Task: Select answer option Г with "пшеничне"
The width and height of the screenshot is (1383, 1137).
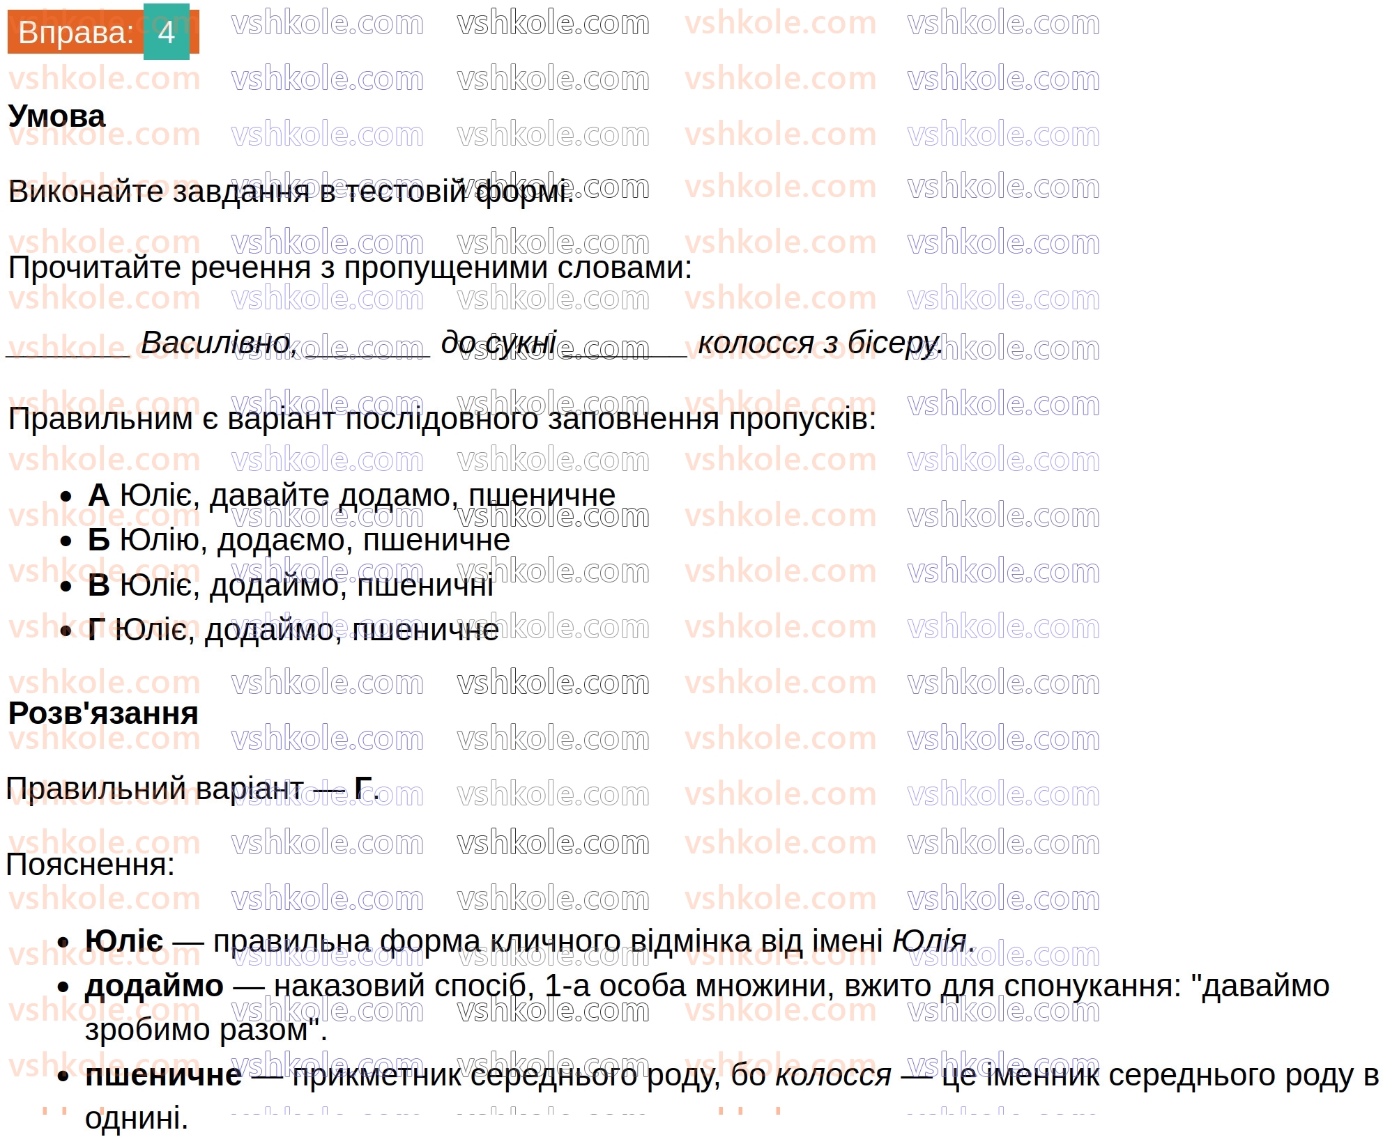Action: coord(293,630)
